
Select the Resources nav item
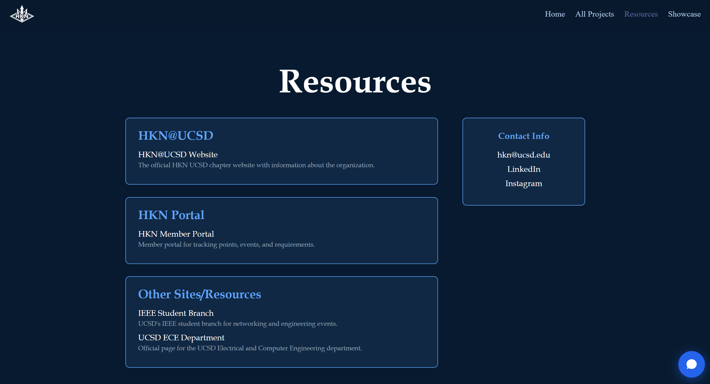pyautogui.click(x=641, y=14)
